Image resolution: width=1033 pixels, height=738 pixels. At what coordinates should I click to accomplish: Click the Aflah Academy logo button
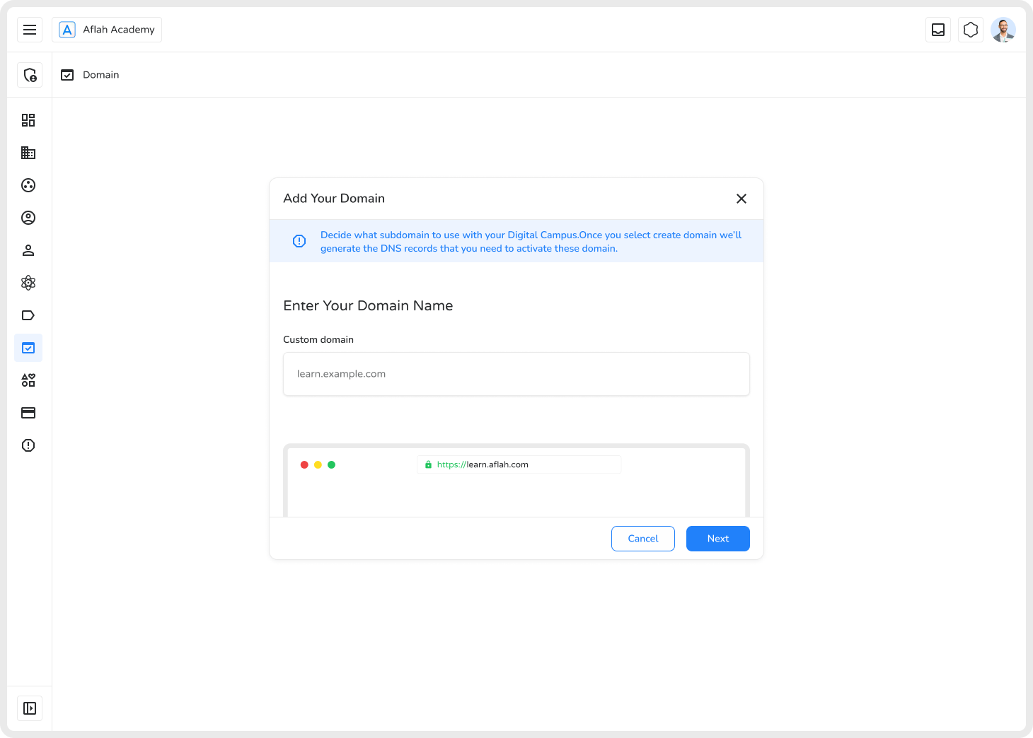click(107, 30)
